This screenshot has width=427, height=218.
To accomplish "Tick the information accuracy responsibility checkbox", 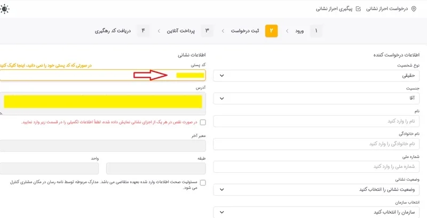I will [203, 183].
